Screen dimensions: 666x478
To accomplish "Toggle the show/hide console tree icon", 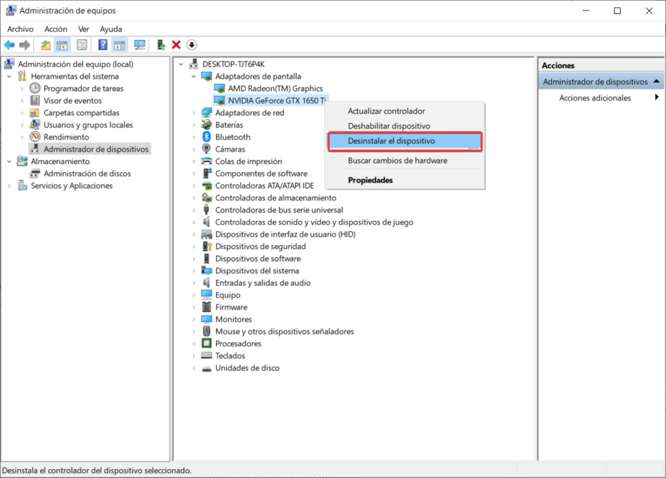I will click(x=62, y=44).
